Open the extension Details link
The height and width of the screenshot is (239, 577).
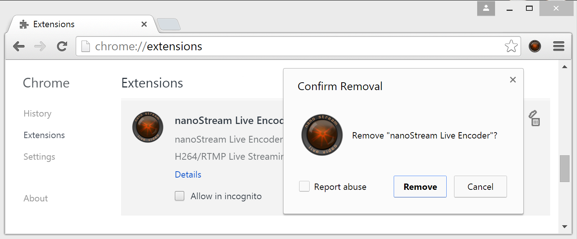(188, 175)
